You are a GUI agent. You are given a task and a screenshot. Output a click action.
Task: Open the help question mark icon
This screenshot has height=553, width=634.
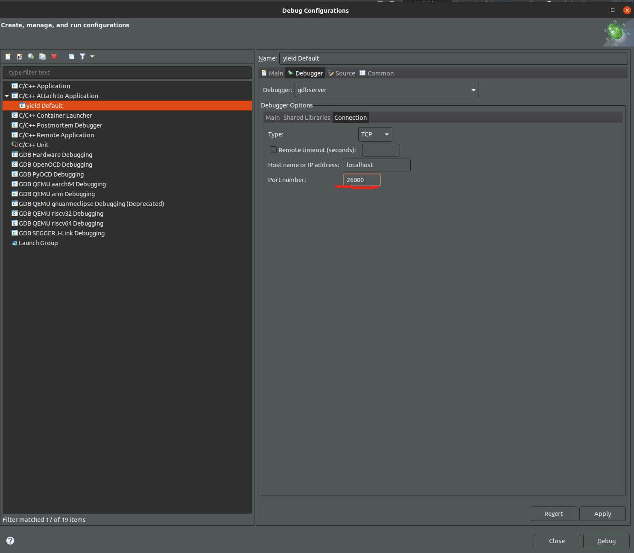point(10,541)
